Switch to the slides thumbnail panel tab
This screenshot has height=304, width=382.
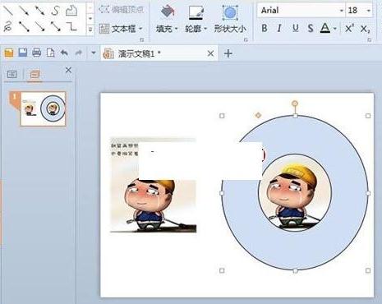[x=35, y=75]
